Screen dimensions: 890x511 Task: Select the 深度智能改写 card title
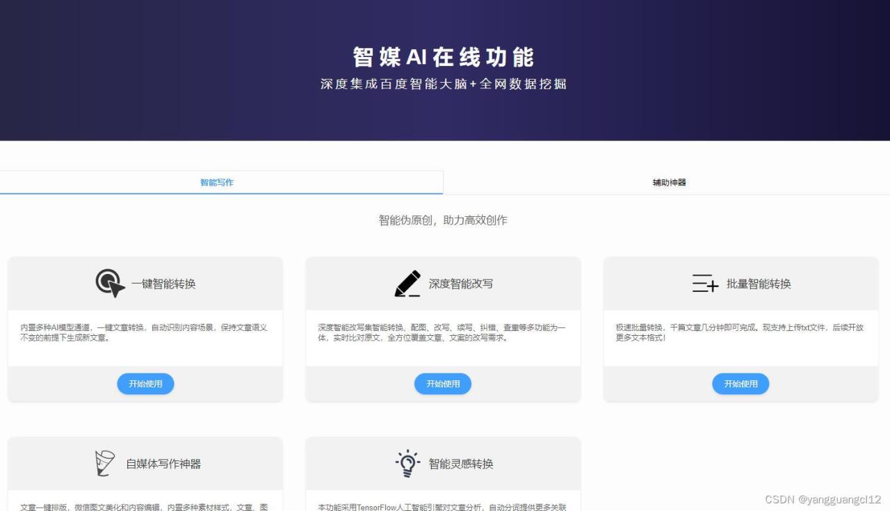tap(460, 284)
